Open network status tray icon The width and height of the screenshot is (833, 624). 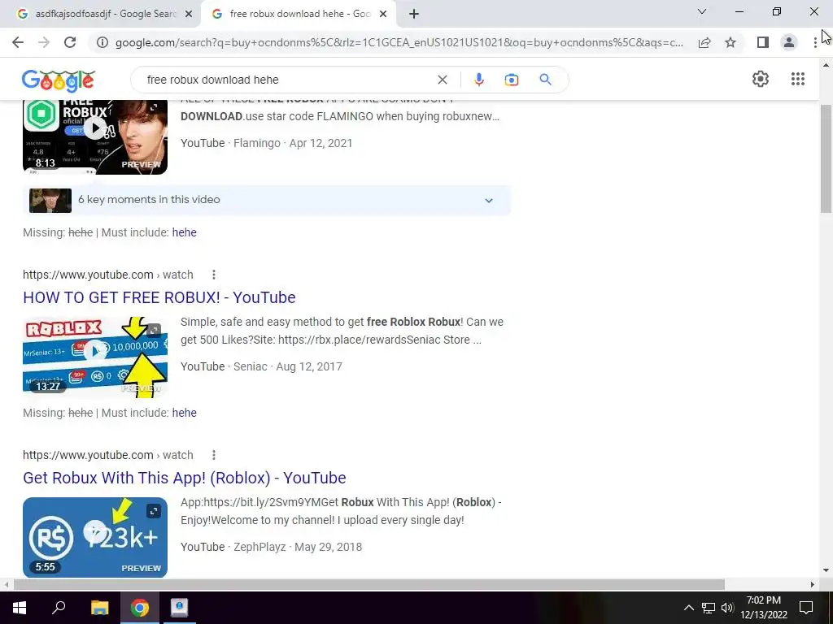tap(709, 608)
